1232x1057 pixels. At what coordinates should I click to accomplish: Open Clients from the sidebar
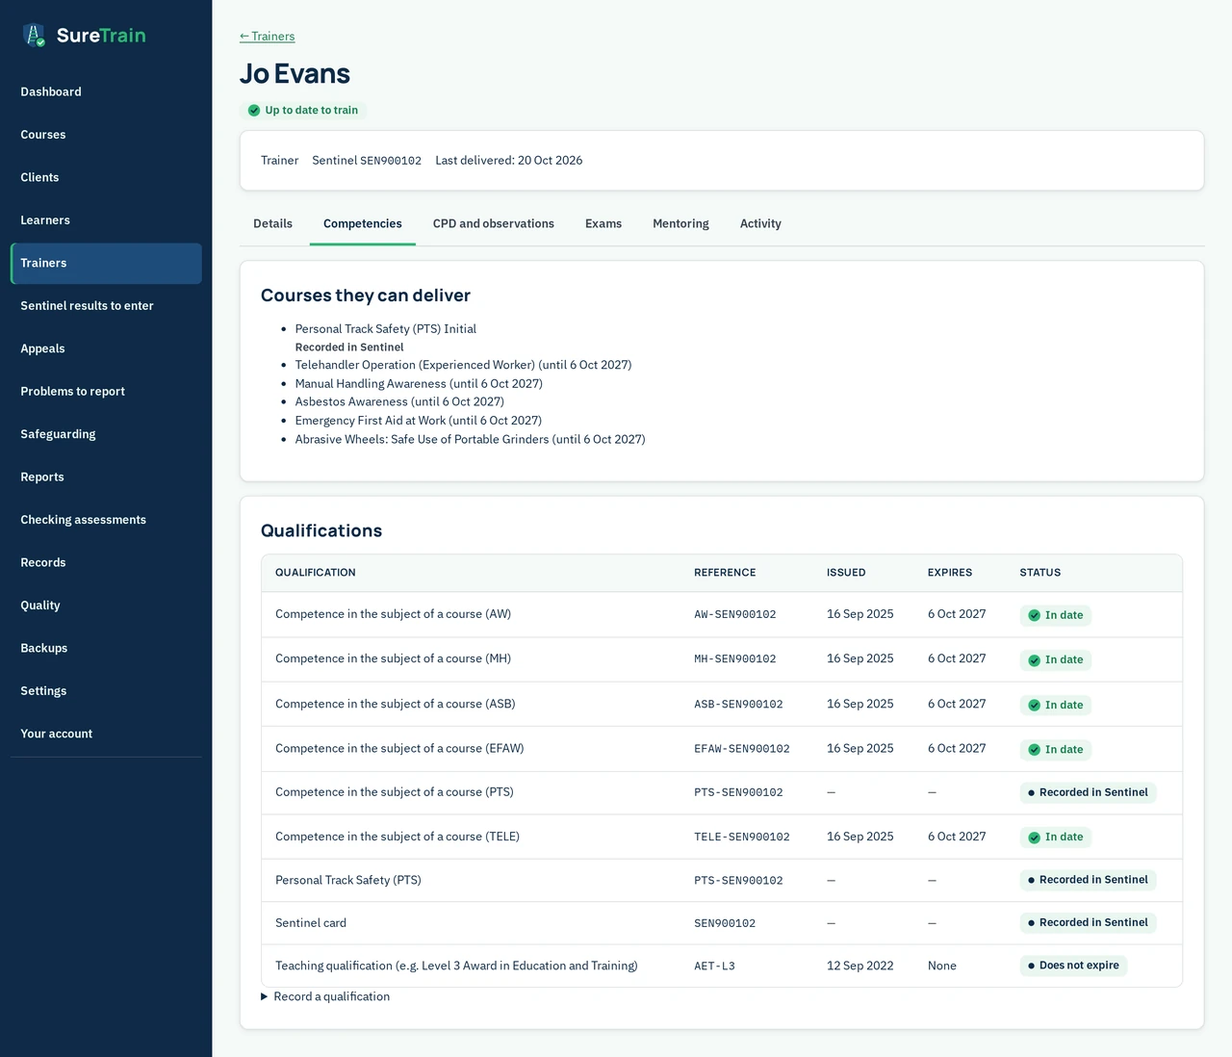[106, 177]
